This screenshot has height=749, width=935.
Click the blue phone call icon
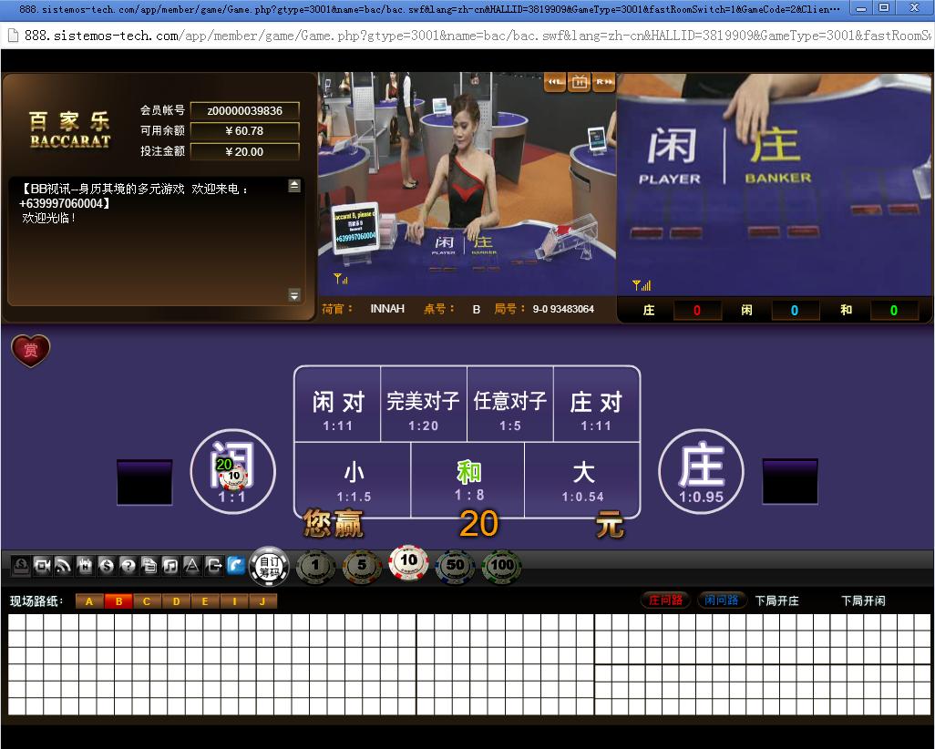click(x=235, y=565)
